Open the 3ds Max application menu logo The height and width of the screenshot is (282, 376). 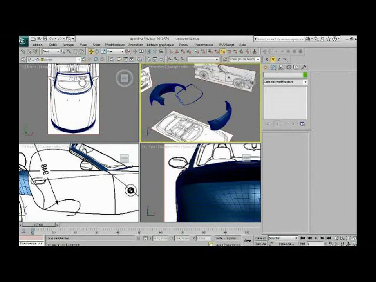coord(23,41)
